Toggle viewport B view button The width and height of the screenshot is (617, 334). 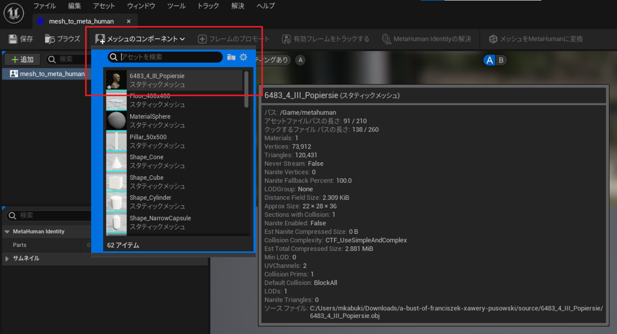[x=501, y=60]
